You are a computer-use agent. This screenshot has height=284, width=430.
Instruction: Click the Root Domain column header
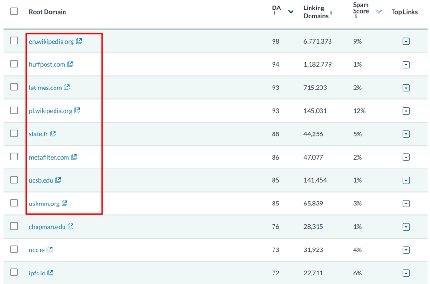click(47, 12)
